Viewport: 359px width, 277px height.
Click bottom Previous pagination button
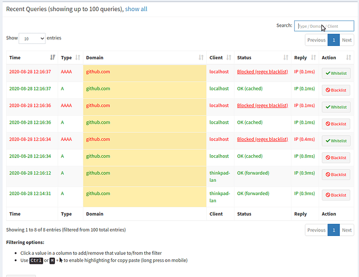[316, 230]
